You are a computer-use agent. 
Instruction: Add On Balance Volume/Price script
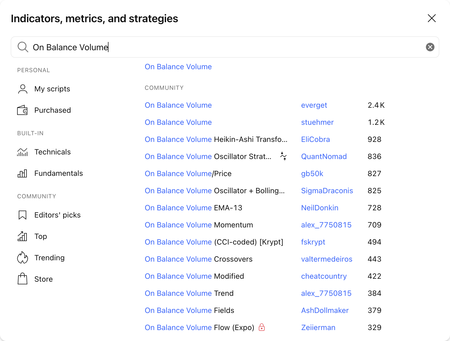tap(188, 173)
